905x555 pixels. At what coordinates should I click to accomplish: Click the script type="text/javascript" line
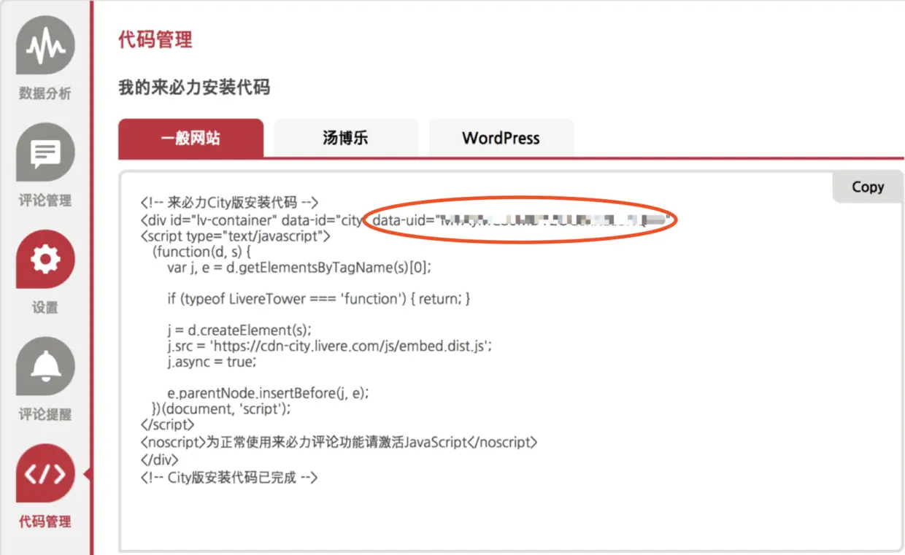click(236, 236)
